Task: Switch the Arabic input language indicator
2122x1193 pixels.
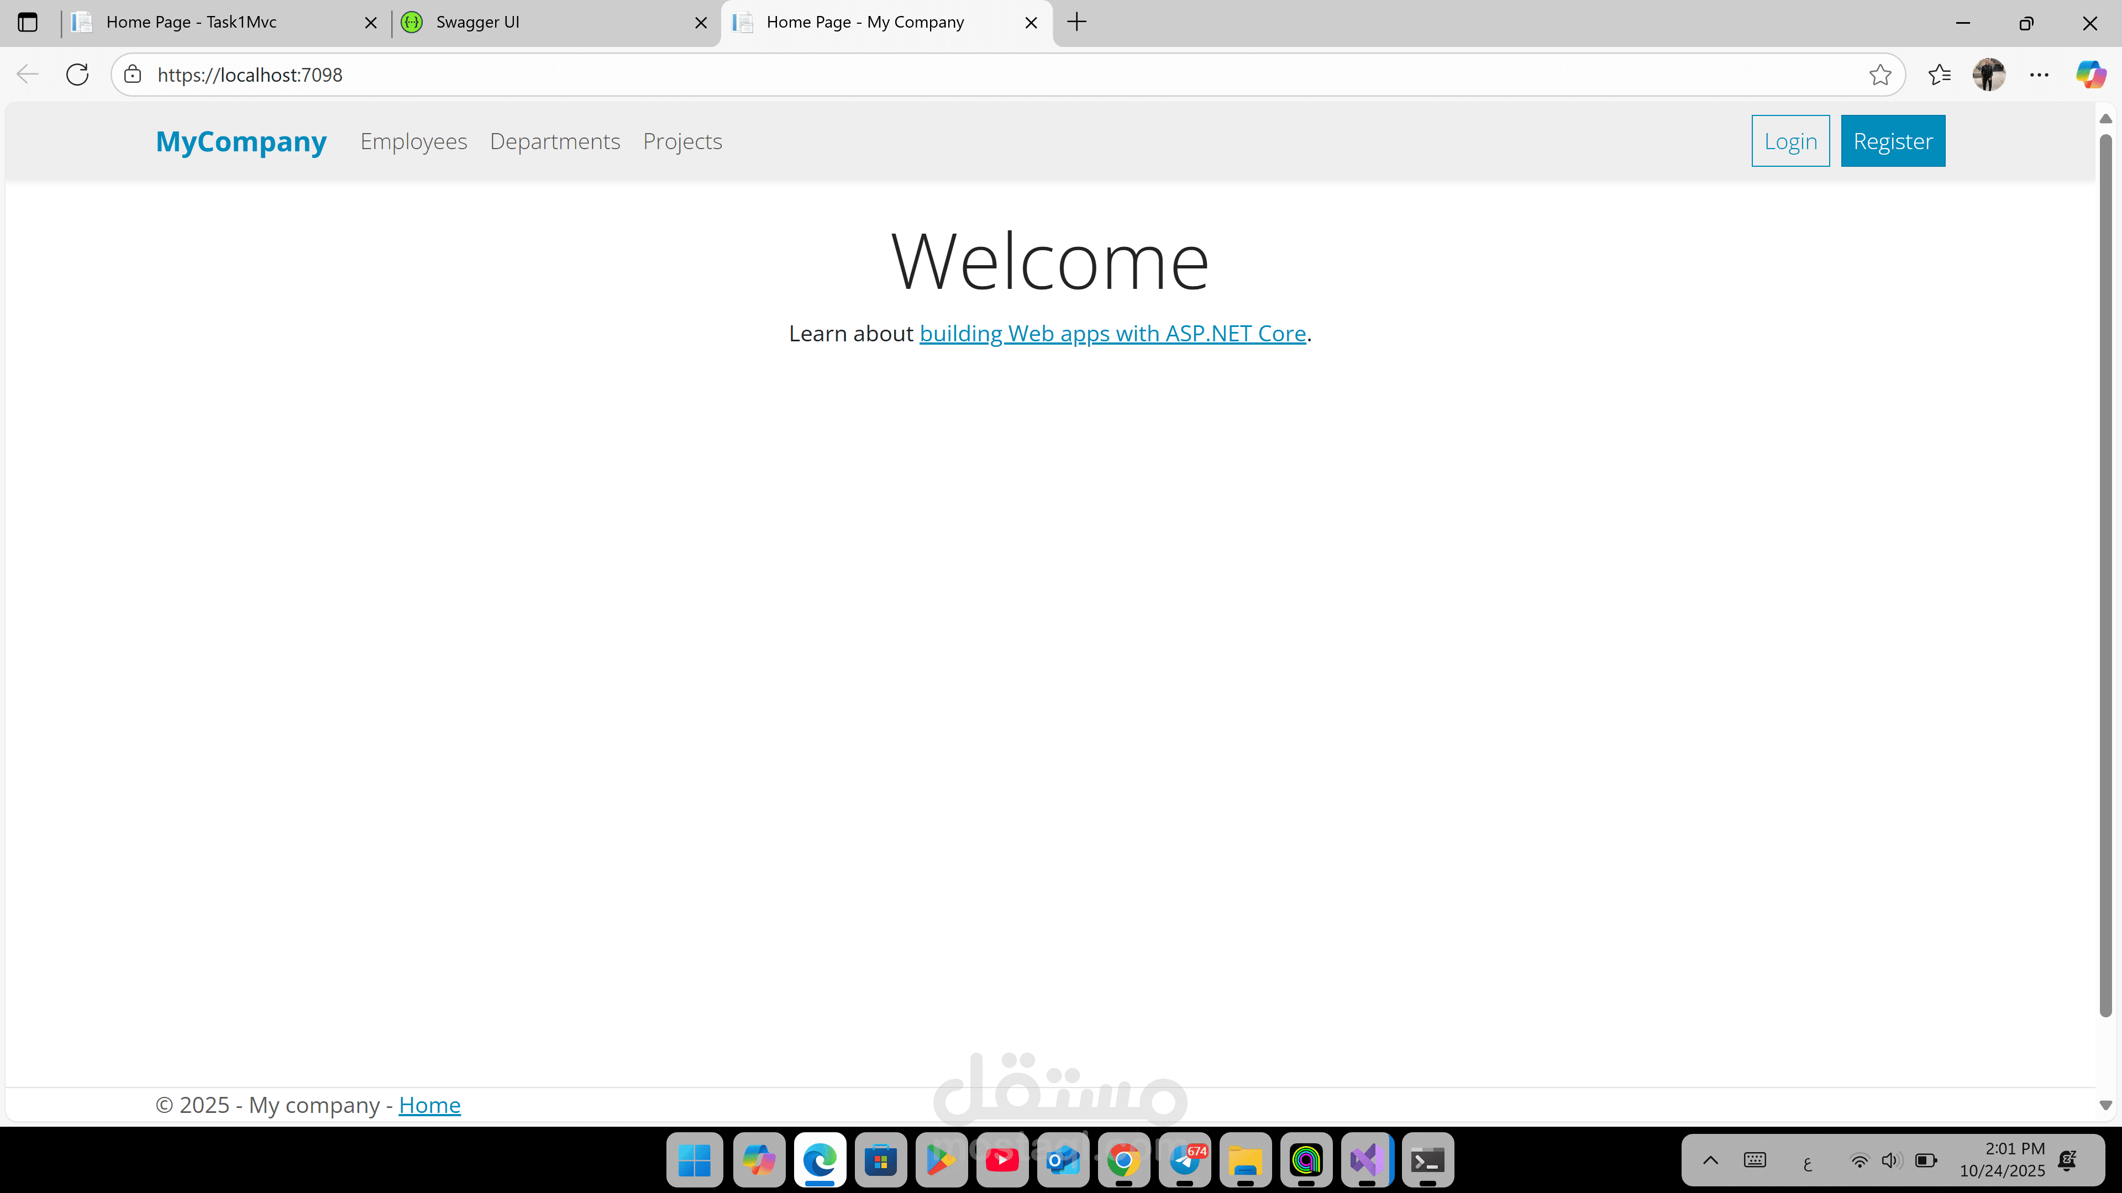Action: (x=1808, y=1162)
